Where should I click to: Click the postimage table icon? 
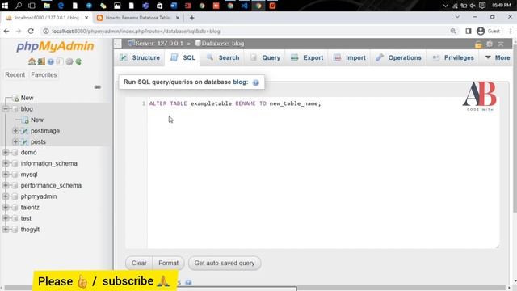25,131
